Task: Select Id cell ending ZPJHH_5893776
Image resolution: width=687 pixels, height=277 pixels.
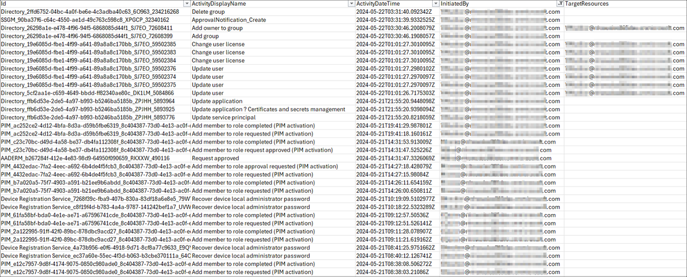Action: tap(95, 117)
